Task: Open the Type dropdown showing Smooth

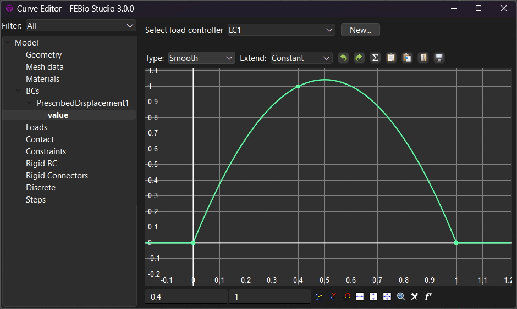Action: click(201, 58)
